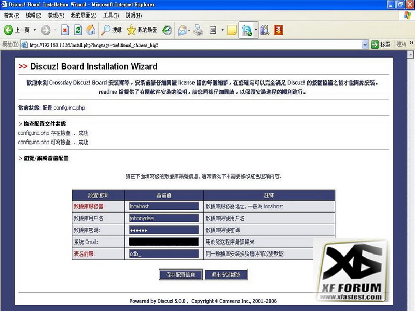415x311 pixels.
Task: Click the 設置選項 column header
Action: coord(98,195)
